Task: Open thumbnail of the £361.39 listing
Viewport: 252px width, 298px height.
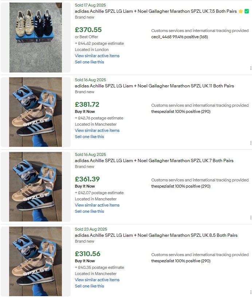Action: (36, 187)
